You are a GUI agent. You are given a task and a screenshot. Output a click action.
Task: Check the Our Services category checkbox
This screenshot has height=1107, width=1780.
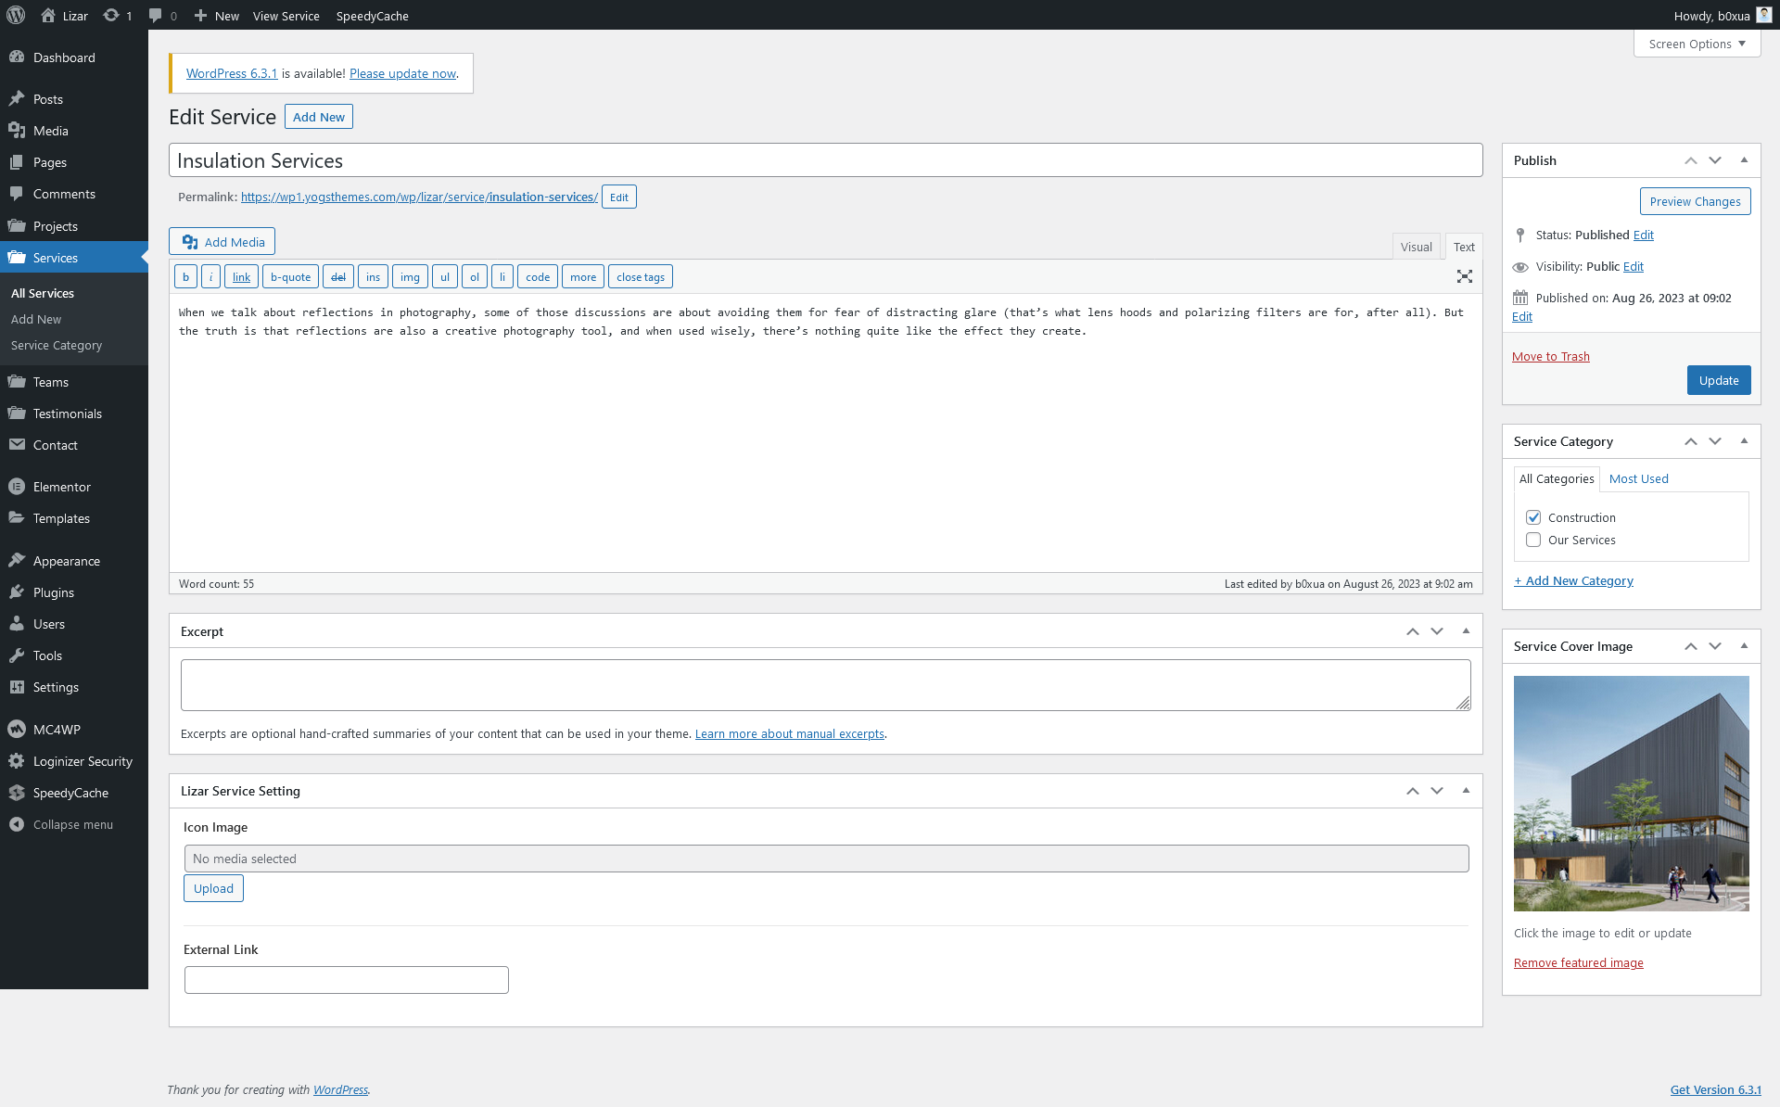(x=1533, y=540)
